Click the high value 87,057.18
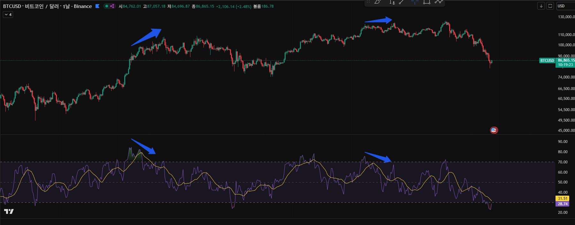 point(156,6)
